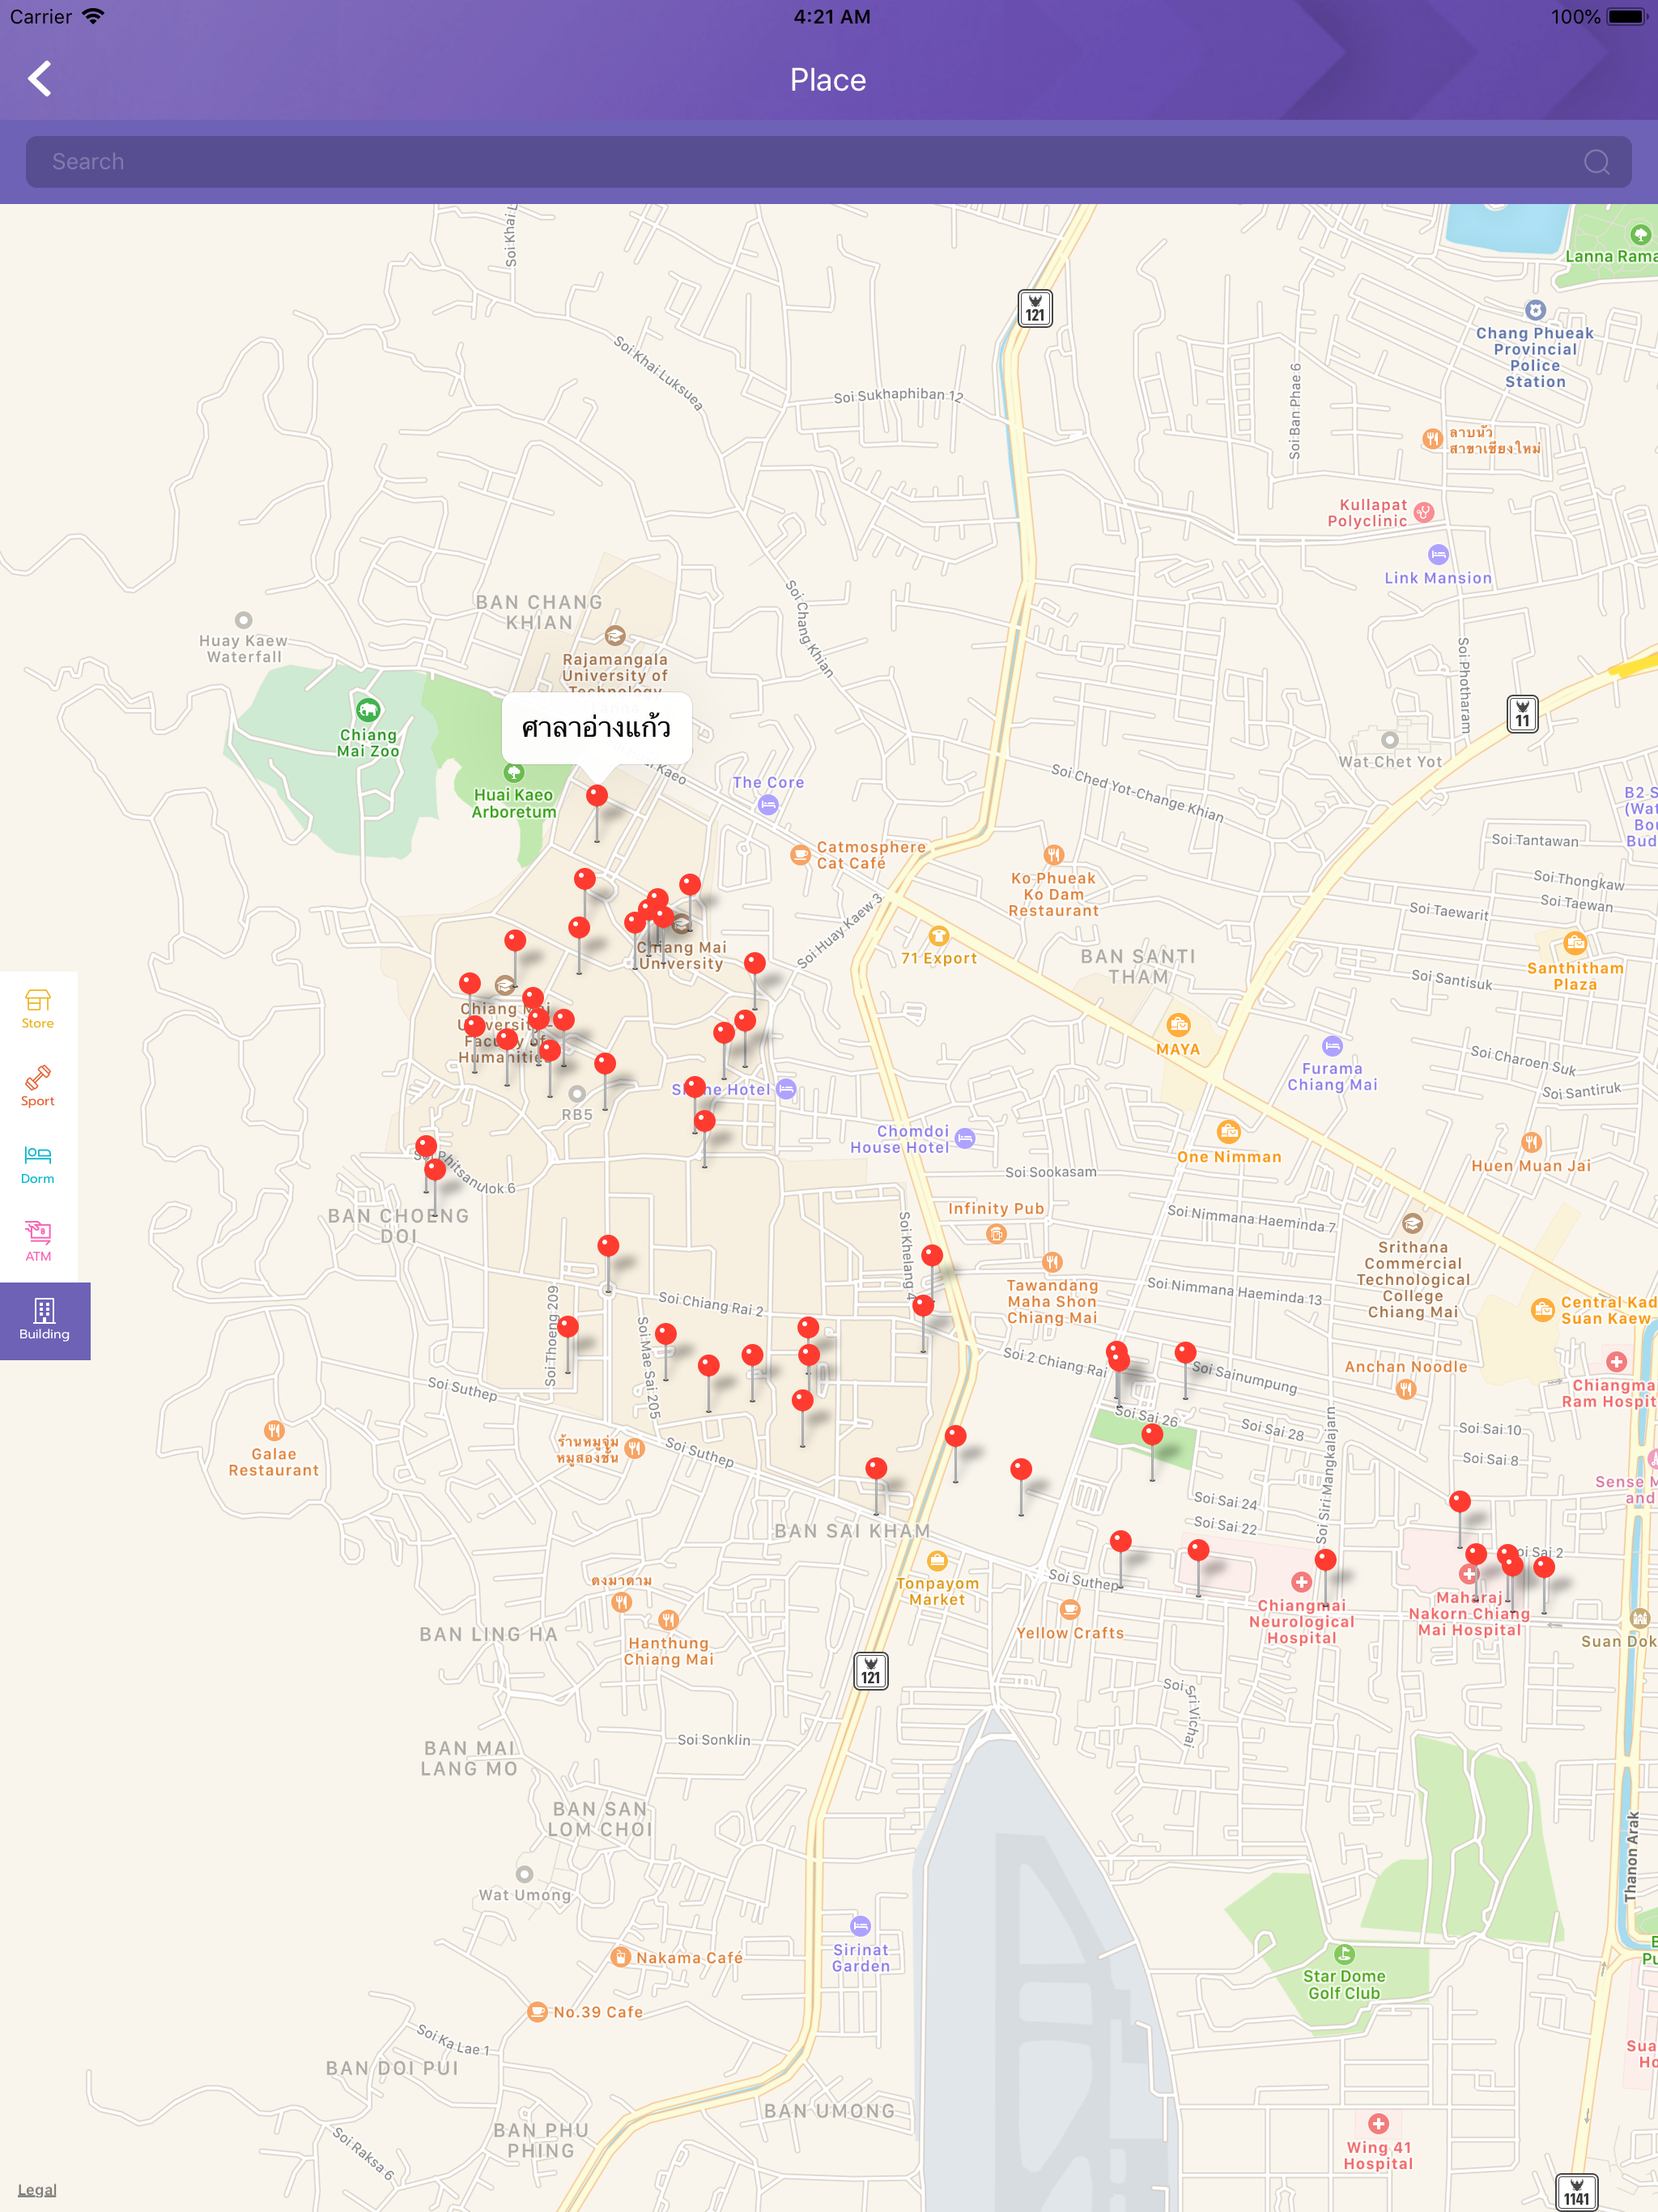Tap the Anchan Noodle restaurant icon
This screenshot has height=2212, width=1658.
(x=1406, y=1389)
